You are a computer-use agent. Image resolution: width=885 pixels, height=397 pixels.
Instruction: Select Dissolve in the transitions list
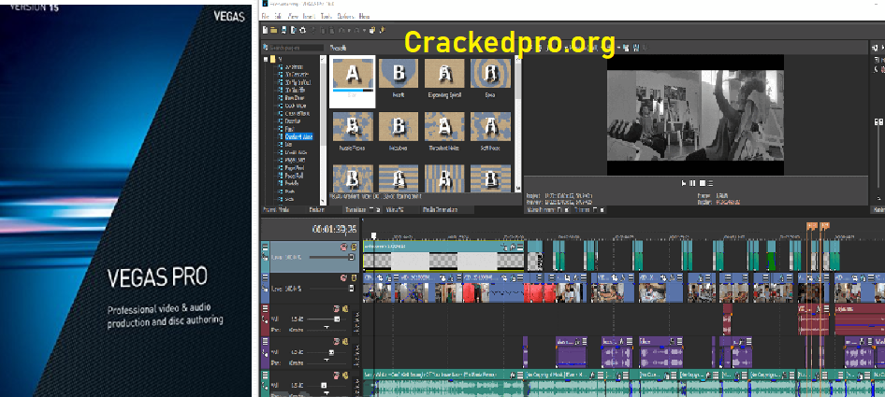(x=293, y=121)
